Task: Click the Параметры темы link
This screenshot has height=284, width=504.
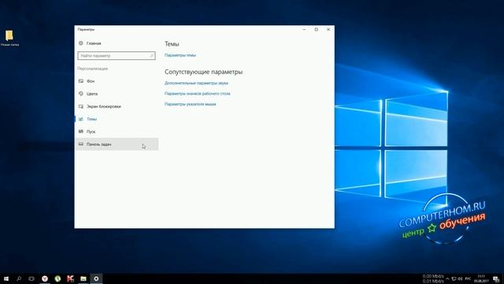Action: pos(180,55)
